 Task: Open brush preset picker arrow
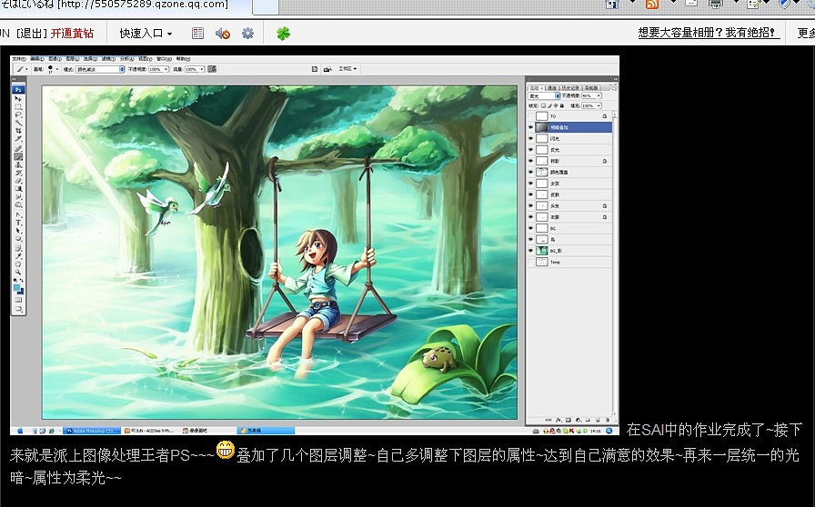point(57,69)
